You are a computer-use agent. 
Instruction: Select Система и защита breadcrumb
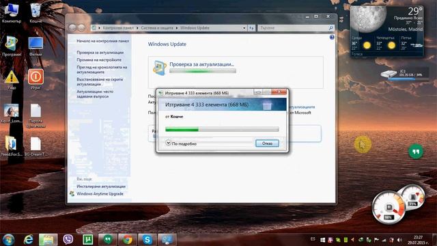tap(157, 28)
